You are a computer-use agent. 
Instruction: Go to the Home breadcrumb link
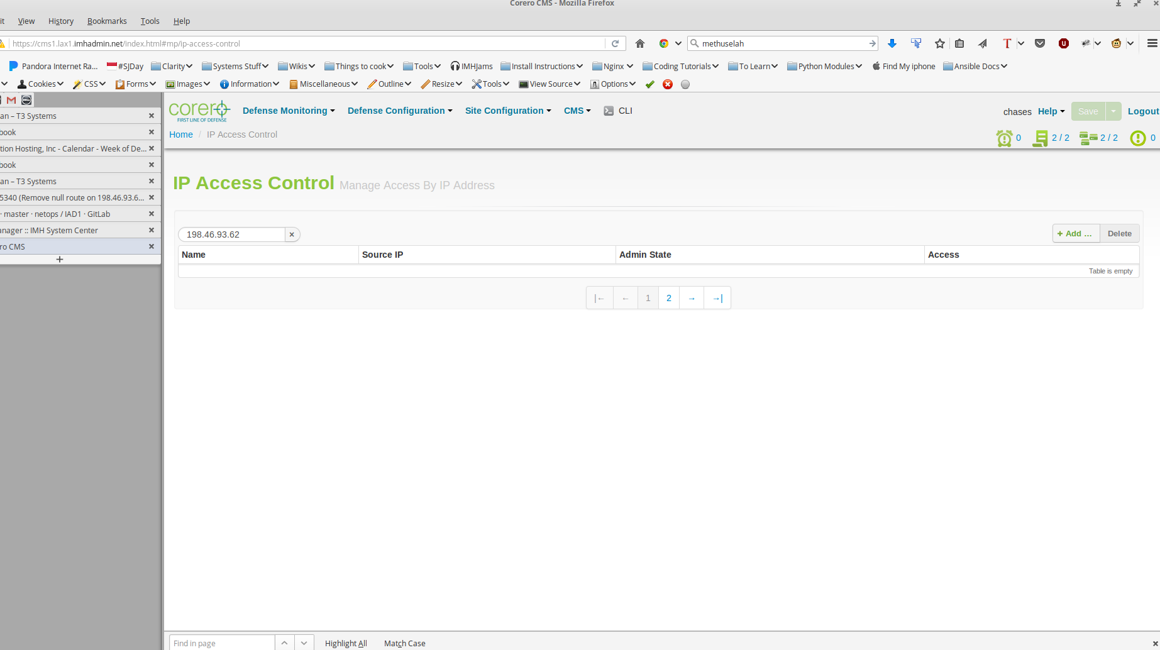(x=181, y=135)
